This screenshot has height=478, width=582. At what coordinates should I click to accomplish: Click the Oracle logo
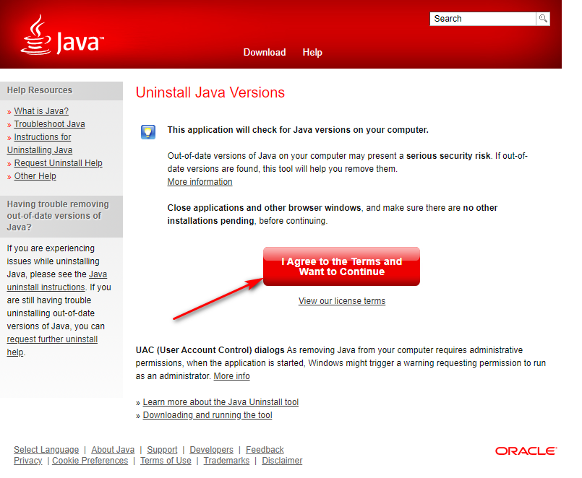coord(526,451)
